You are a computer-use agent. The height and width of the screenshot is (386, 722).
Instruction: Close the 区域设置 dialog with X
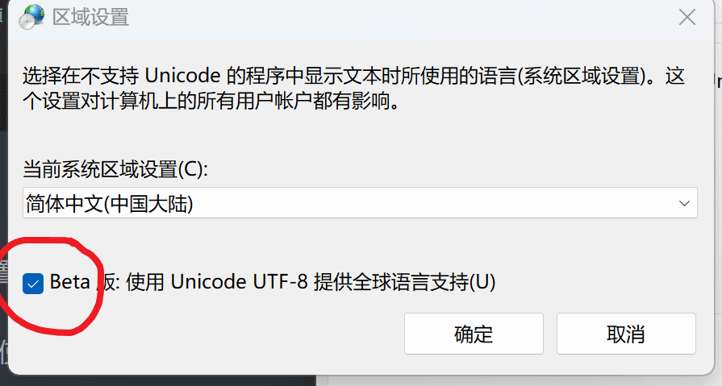pos(687,18)
